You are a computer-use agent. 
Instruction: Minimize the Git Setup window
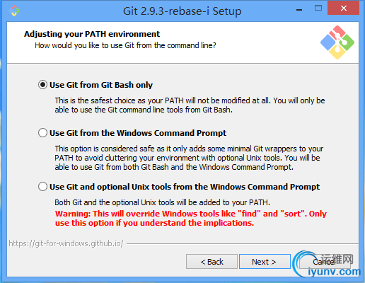pos(299,10)
